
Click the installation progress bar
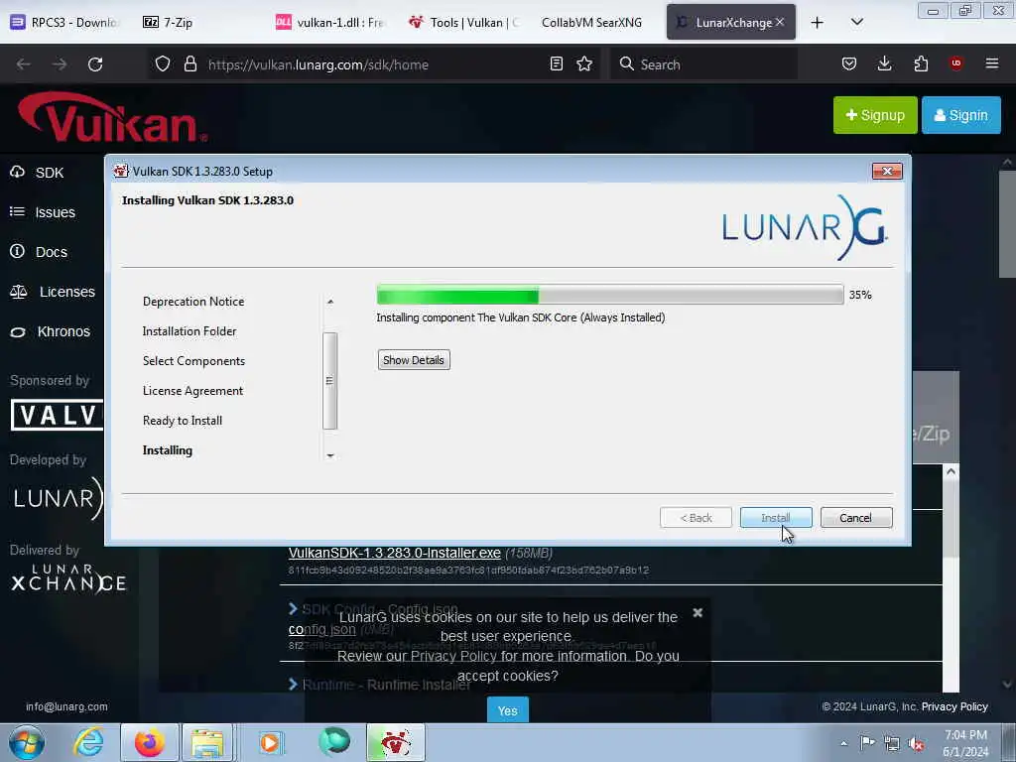click(610, 294)
